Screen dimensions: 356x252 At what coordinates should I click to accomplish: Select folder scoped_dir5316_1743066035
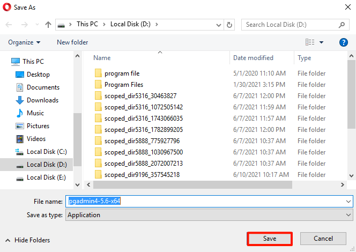(x=144, y=118)
